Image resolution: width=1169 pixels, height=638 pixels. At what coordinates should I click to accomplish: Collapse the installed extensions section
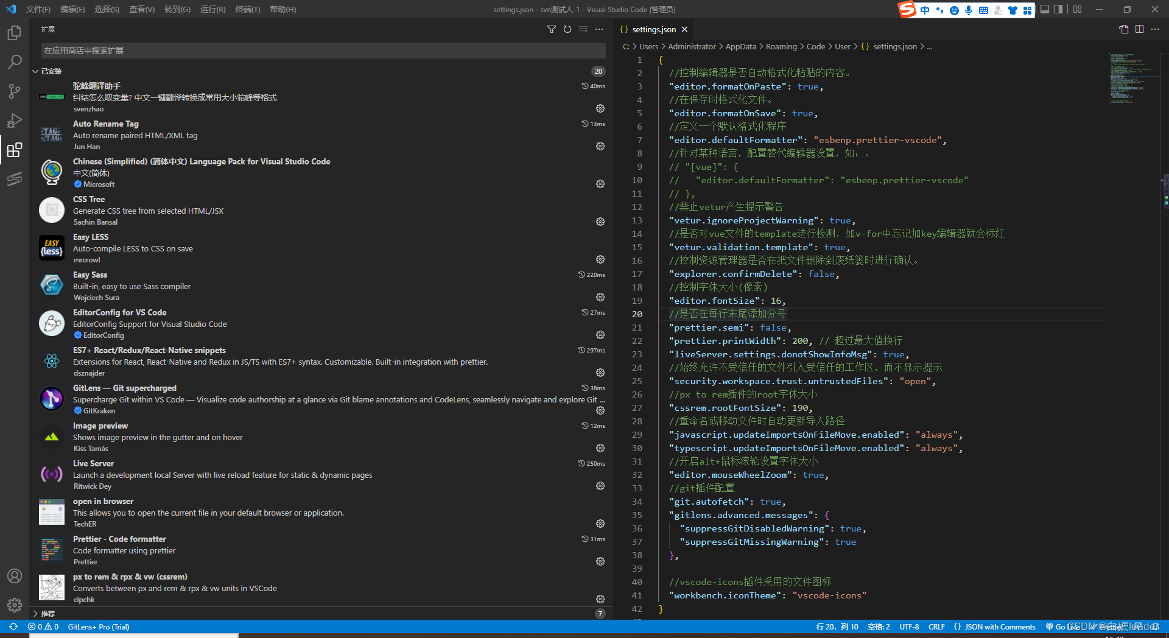point(35,71)
